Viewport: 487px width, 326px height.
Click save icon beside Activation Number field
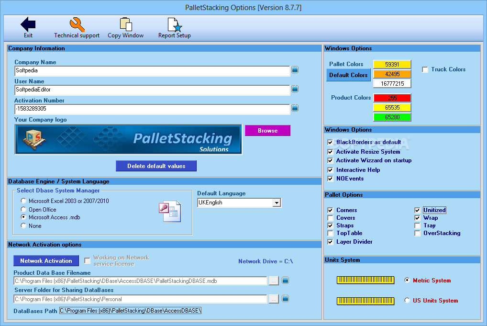295,108
